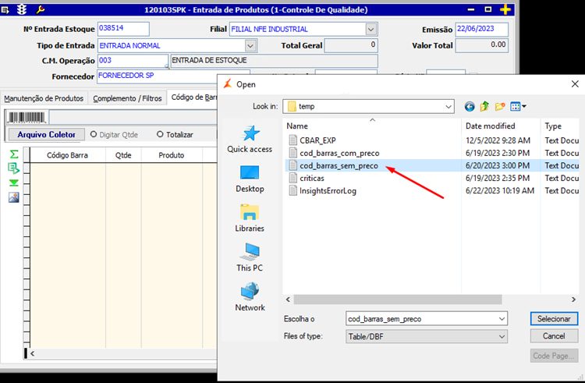Click the green export sheet icon
Viewport: 585px width, 383px height.
click(14, 168)
